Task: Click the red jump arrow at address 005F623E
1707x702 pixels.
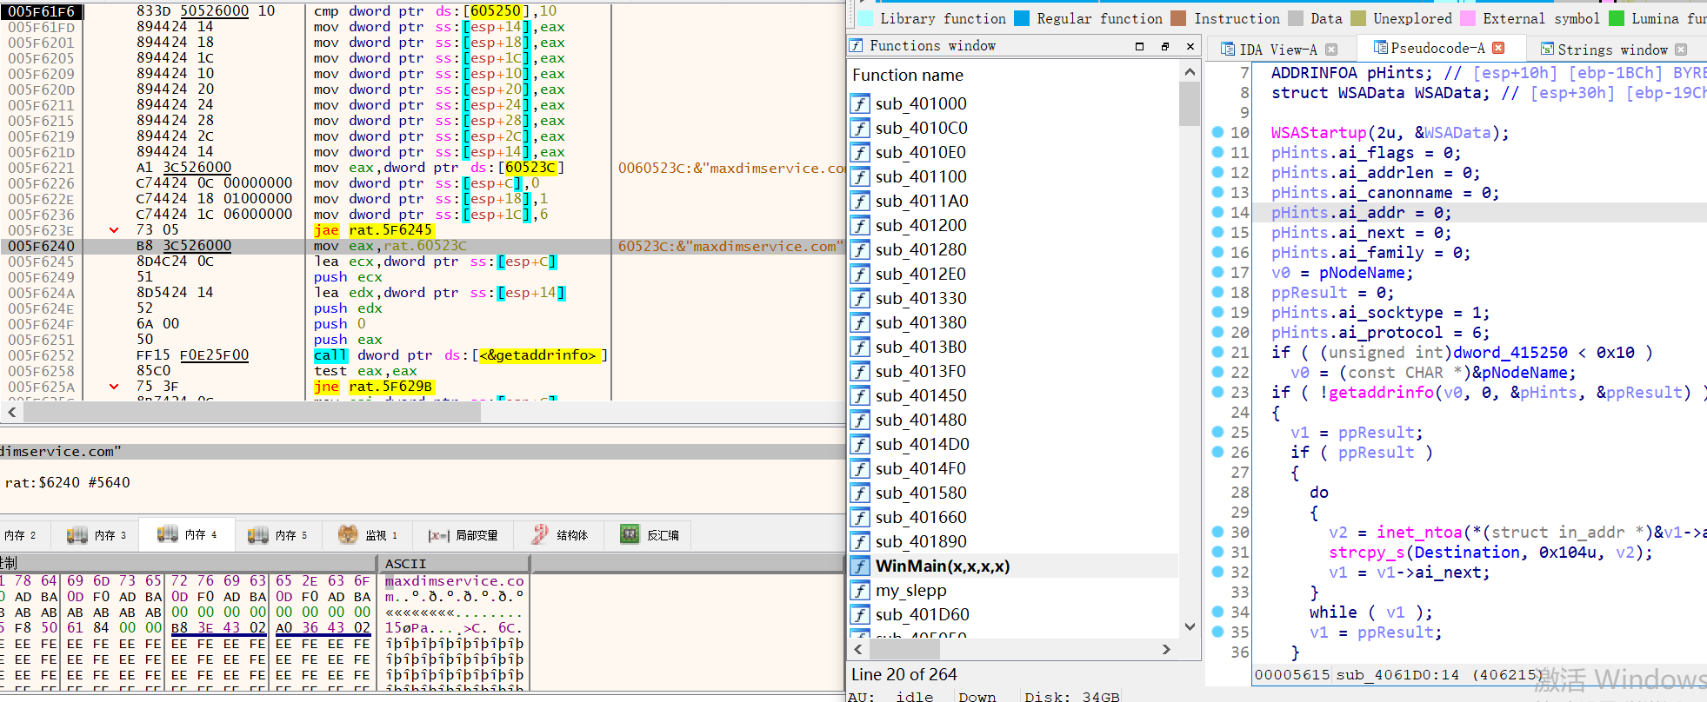Action: pyautogui.click(x=114, y=230)
